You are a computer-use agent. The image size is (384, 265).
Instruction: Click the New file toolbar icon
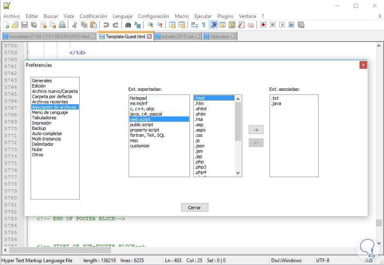pyautogui.click(x=6, y=25)
